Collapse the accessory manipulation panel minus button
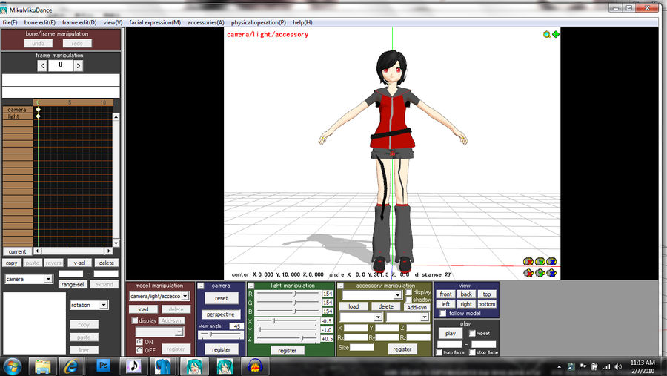The width and height of the screenshot is (667, 376). click(340, 286)
